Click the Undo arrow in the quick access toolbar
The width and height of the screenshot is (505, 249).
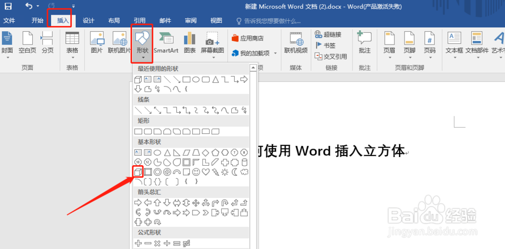point(29,6)
